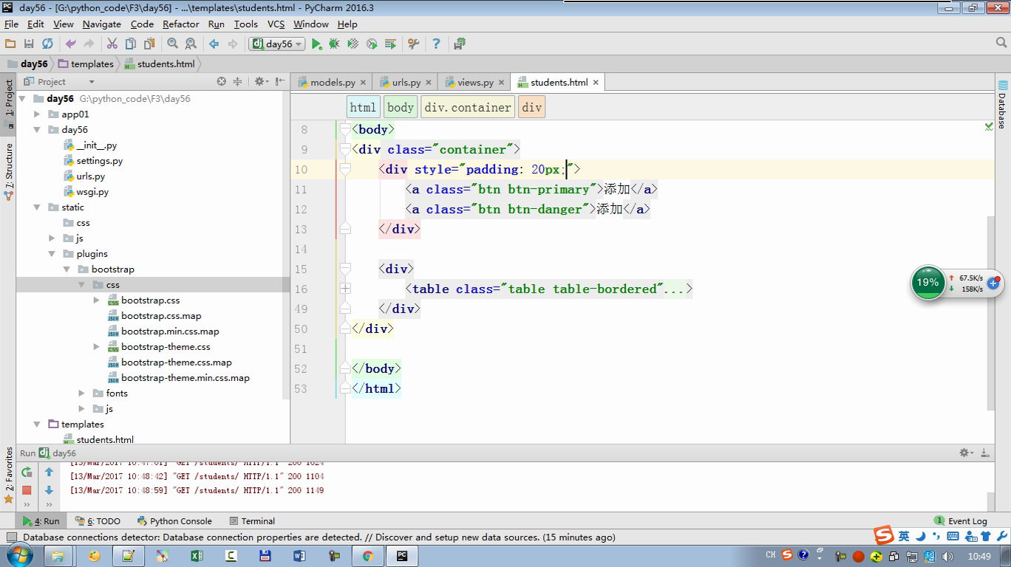Expand the app01 folder in project tree

pos(37,114)
